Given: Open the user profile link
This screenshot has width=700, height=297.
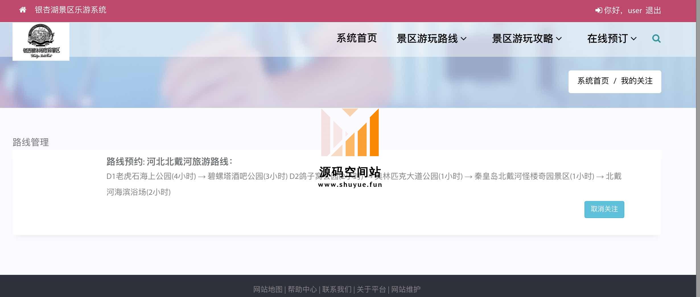Looking at the screenshot, I should click(x=635, y=11).
